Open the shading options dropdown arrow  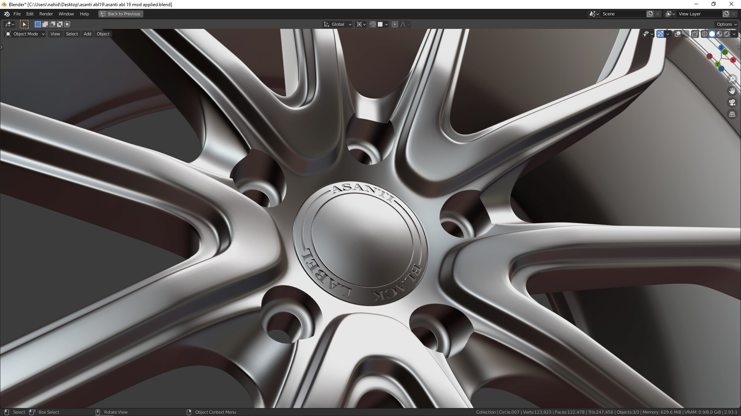pyautogui.click(x=734, y=34)
